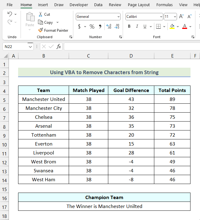
Task: Expand Borders options dropdown arrow
Action: click(x=164, y=26)
